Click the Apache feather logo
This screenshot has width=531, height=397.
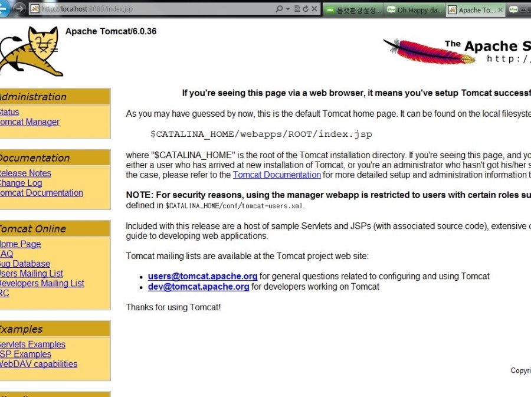[x=429, y=51]
